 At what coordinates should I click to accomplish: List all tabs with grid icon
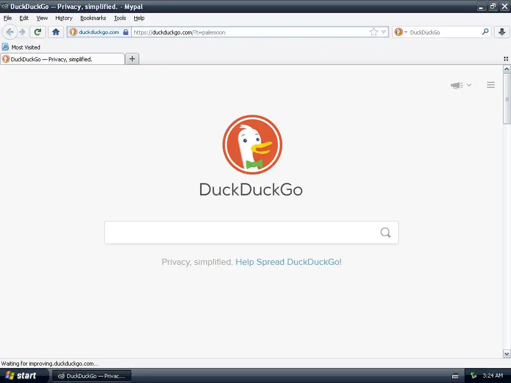(x=506, y=59)
